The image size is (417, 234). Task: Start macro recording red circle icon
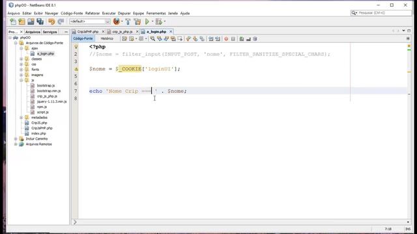[226, 39]
